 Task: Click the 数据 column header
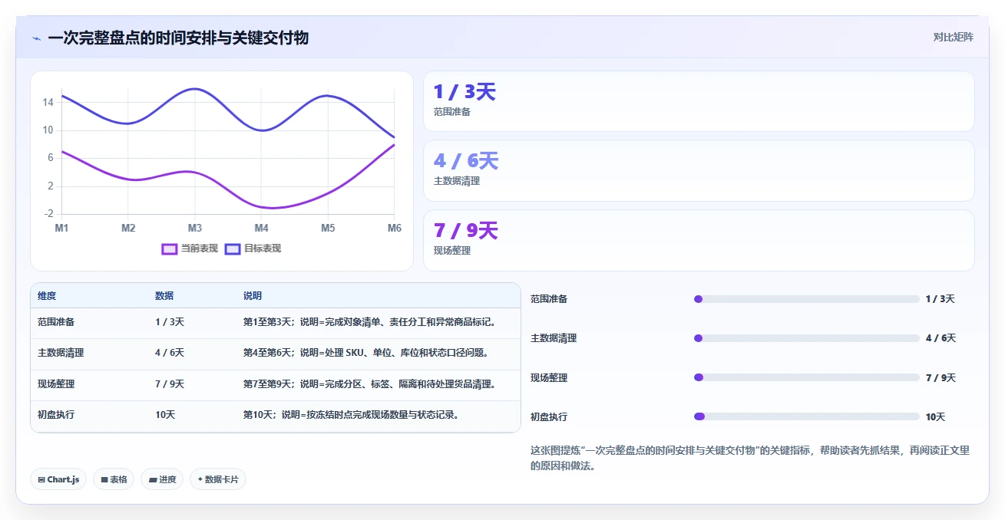tap(164, 296)
